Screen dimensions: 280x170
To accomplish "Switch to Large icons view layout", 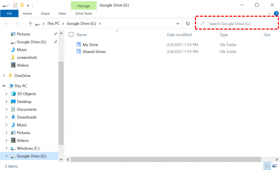I will click(274, 166).
